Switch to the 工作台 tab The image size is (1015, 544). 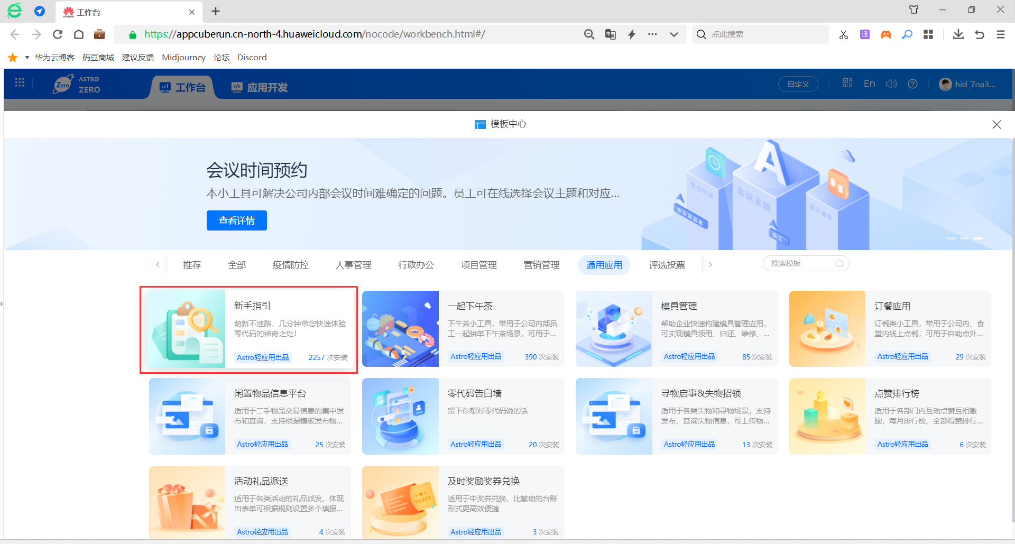182,87
